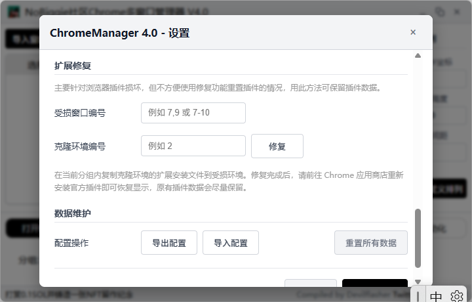The width and height of the screenshot is (472, 302).
Task: Click the app icon in background window title bar
Action: [14, 12]
